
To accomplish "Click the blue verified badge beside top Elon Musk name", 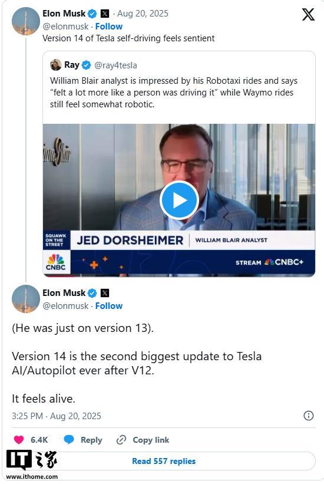I will tap(92, 14).
